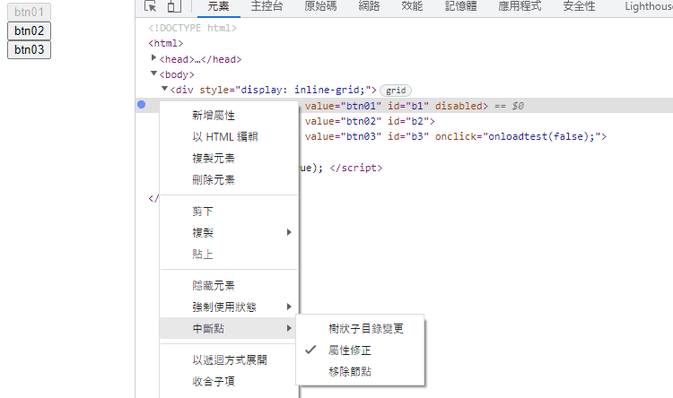Expand the collapsed head element
Screen dimensions: 673x398
[154, 58]
